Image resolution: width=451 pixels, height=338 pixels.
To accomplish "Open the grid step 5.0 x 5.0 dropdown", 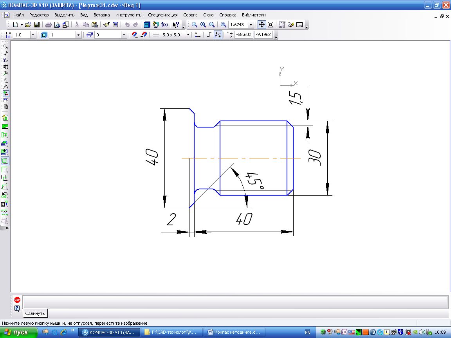I will pyautogui.click(x=188, y=35).
